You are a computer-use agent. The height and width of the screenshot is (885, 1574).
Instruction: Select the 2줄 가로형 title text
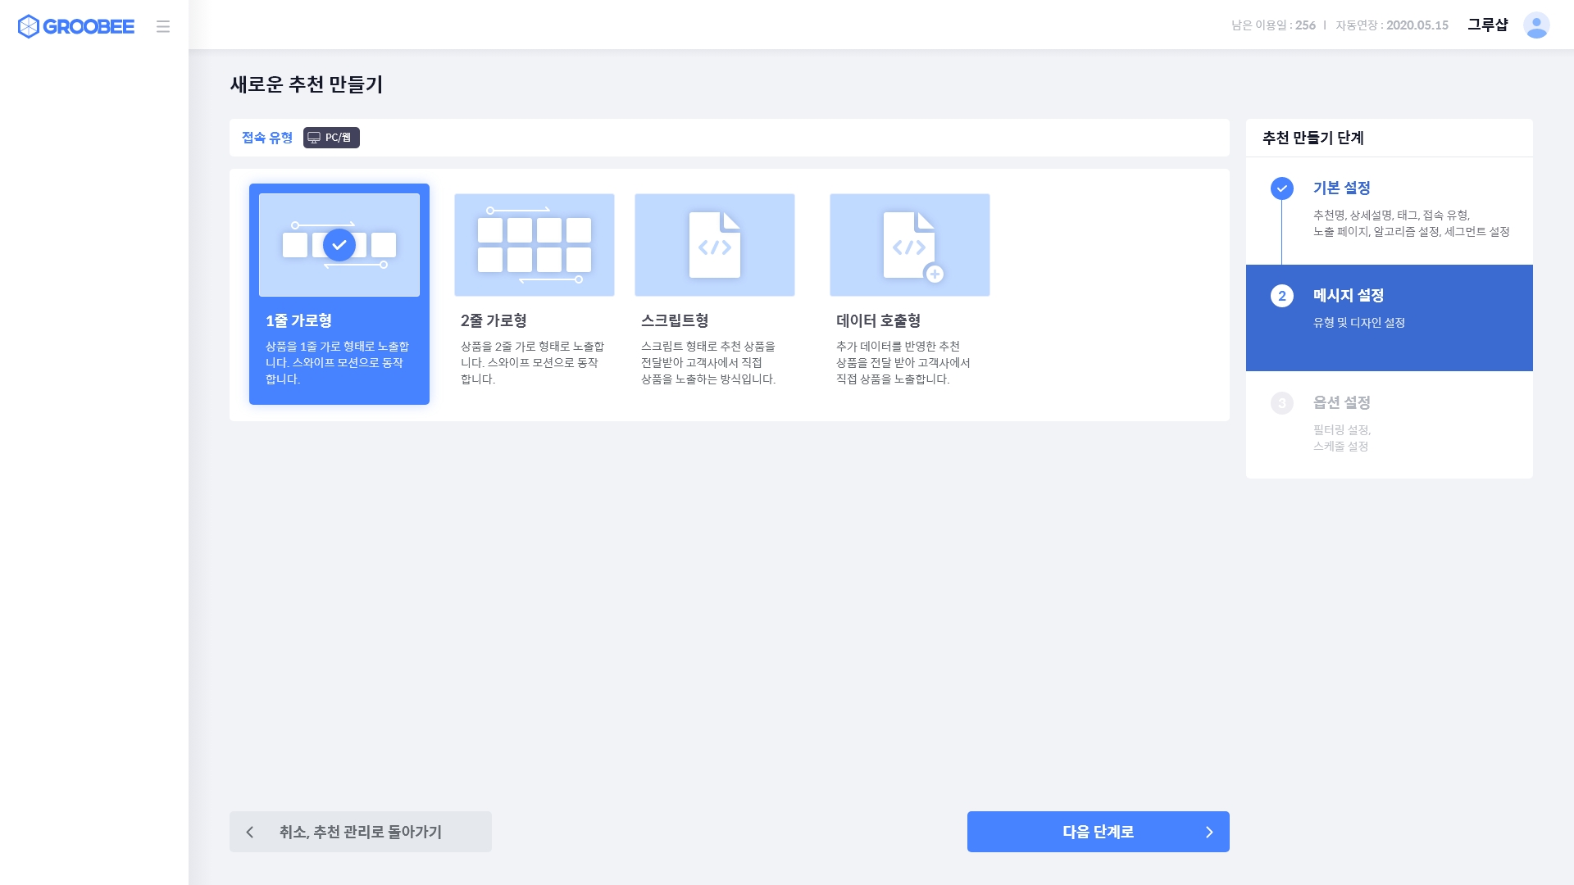click(494, 320)
